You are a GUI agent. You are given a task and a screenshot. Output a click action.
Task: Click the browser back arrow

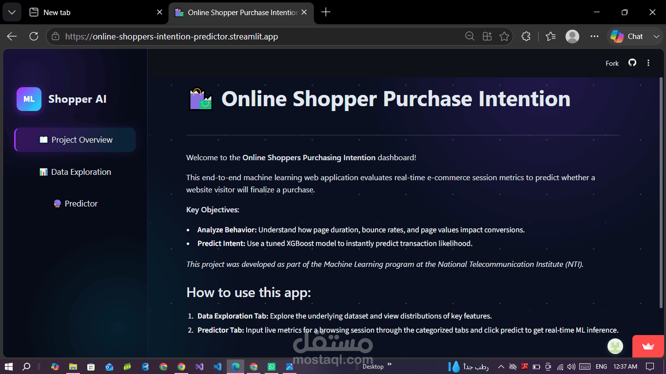point(12,37)
